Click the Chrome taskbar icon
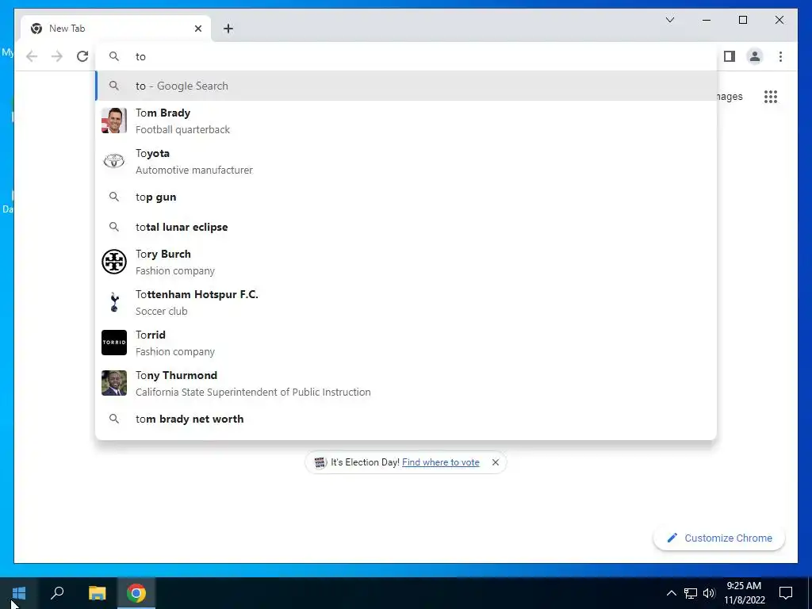The image size is (812, 609). coord(136,593)
